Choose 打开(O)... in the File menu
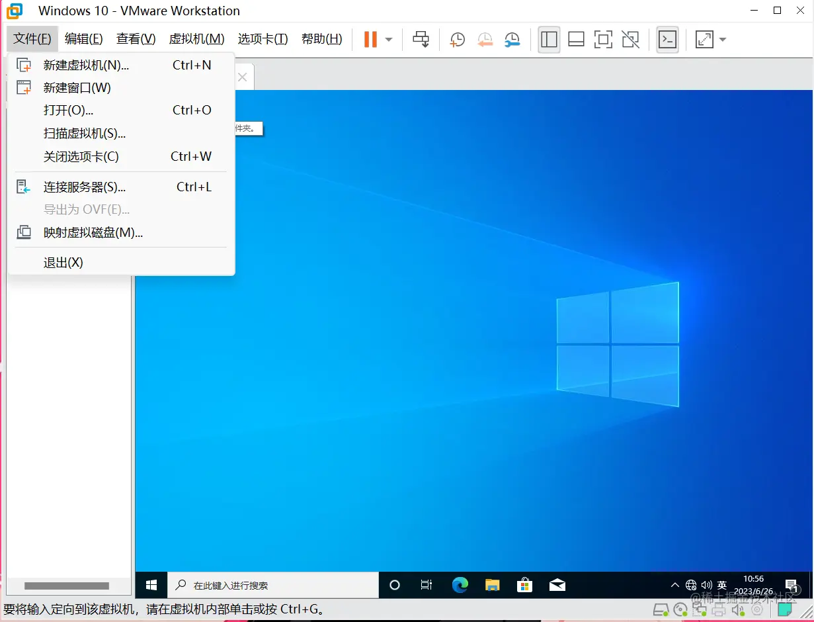This screenshot has width=814, height=622. [x=121, y=110]
